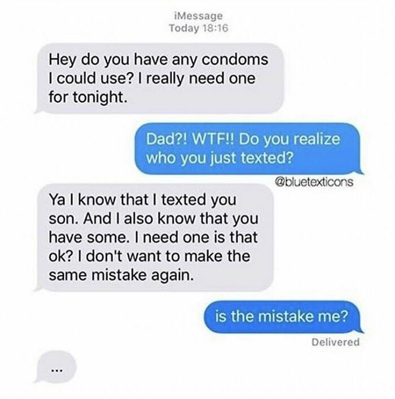Tap the 'Today 18:16' timestamp
395x399 pixels.
click(x=199, y=28)
